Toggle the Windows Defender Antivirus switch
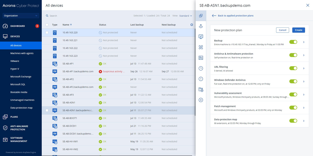Screen dimensions: 313x156 pos(293,81)
